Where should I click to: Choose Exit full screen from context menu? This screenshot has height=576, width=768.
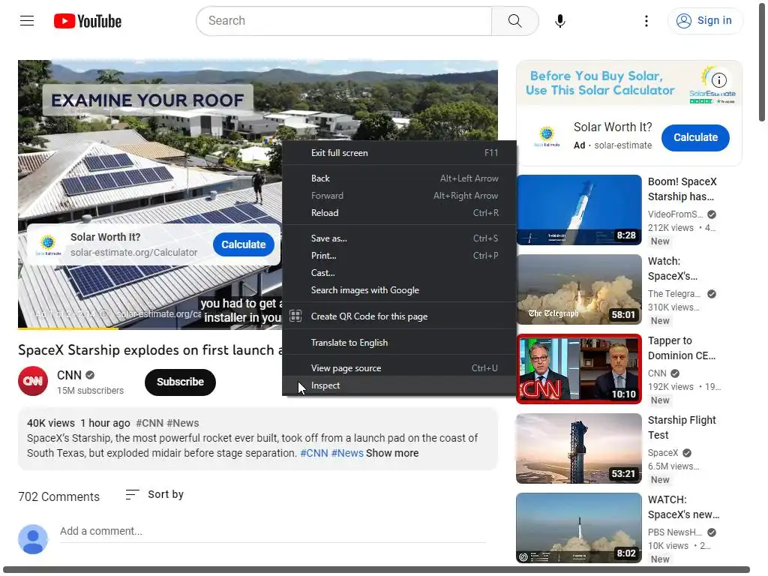click(399, 153)
